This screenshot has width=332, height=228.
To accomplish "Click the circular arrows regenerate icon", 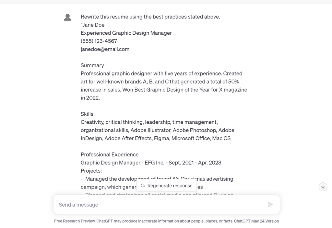I will tap(143, 186).
